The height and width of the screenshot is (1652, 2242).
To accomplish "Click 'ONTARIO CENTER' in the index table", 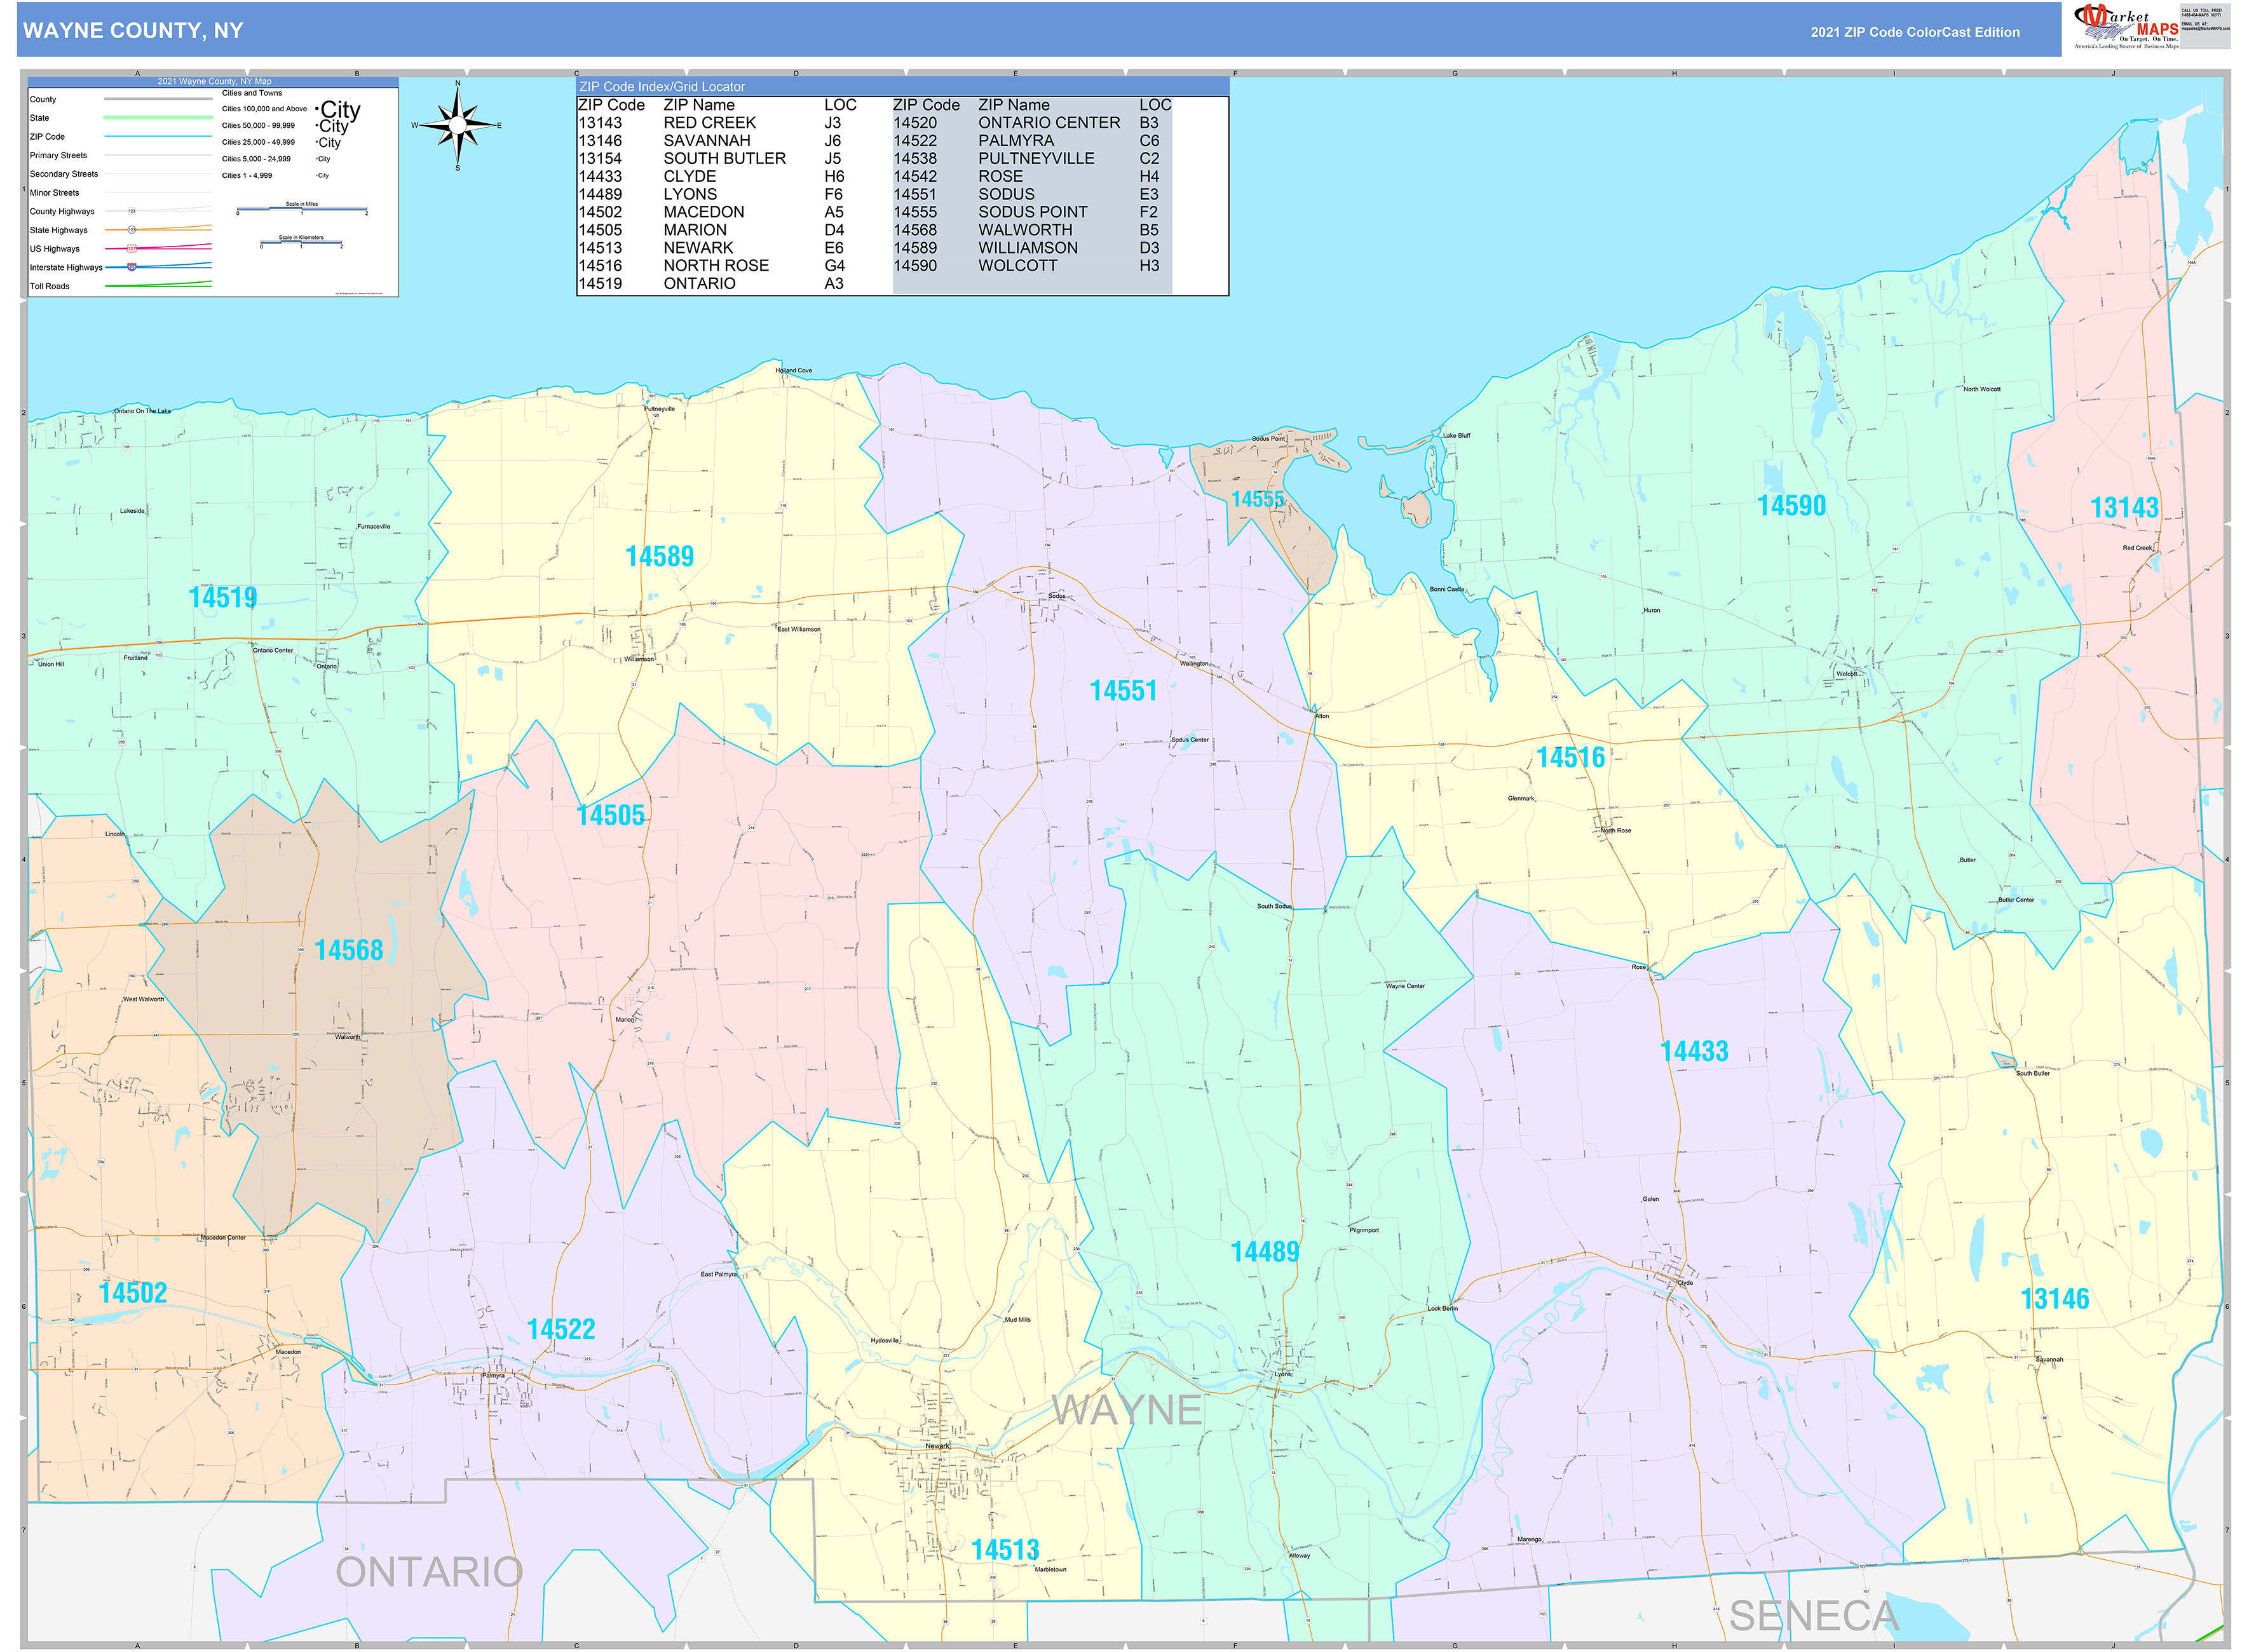I will point(1048,123).
